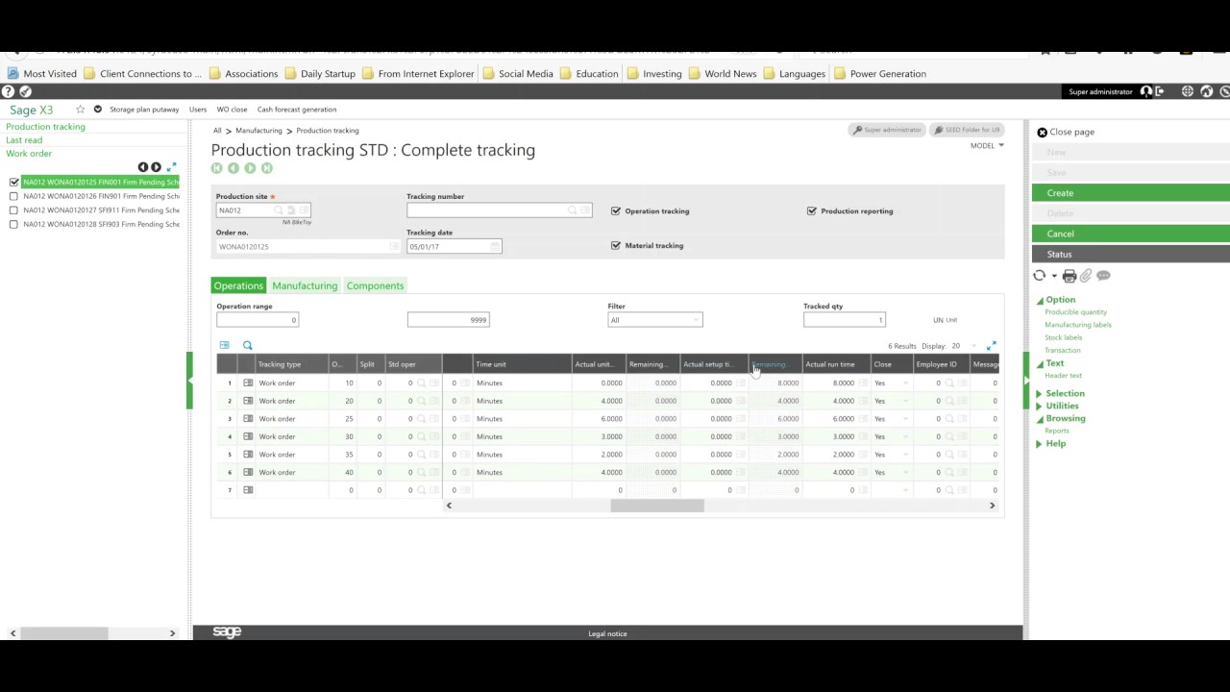Image resolution: width=1230 pixels, height=692 pixels.
Task: Check the WONA0120127 SFI911 row checkbox
Action: [13, 210]
